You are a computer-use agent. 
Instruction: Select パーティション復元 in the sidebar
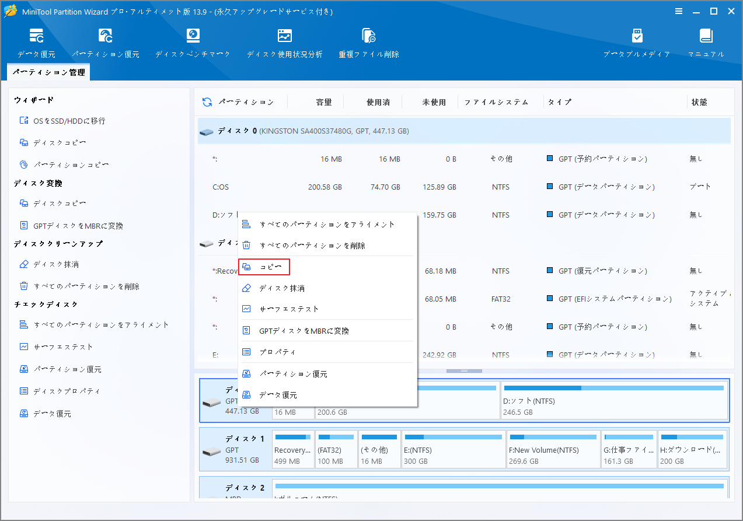(60, 369)
